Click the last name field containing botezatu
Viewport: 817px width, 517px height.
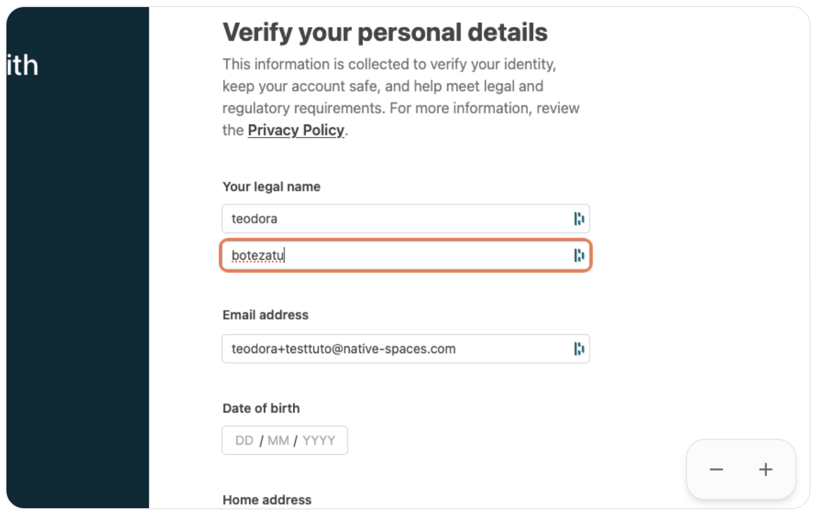click(x=394, y=255)
